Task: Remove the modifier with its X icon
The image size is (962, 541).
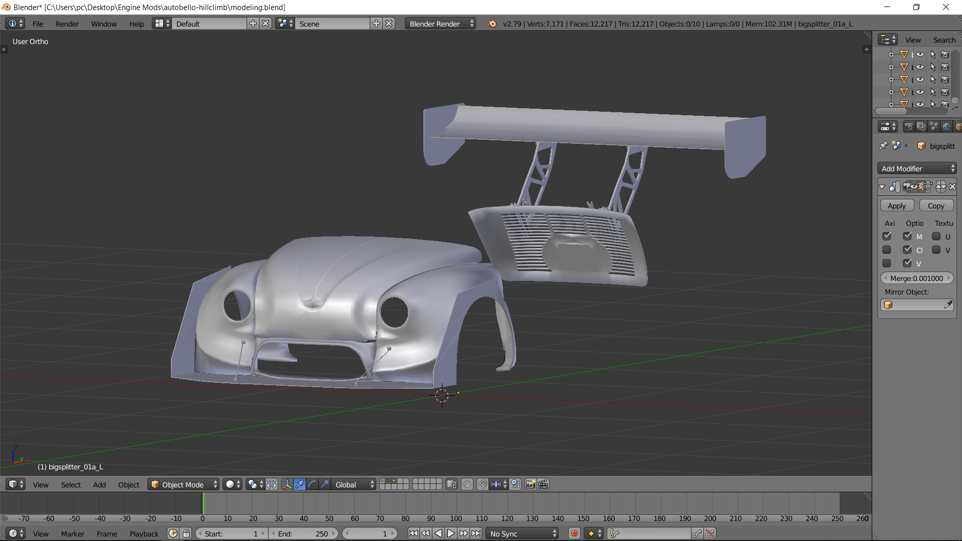Action: tap(952, 187)
